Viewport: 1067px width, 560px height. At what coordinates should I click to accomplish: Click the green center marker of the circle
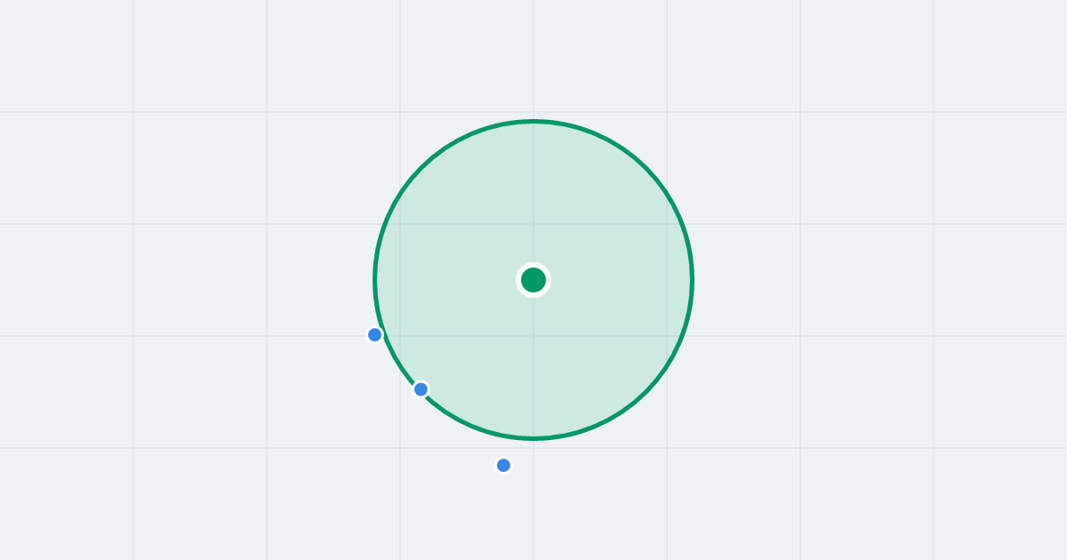point(533,280)
